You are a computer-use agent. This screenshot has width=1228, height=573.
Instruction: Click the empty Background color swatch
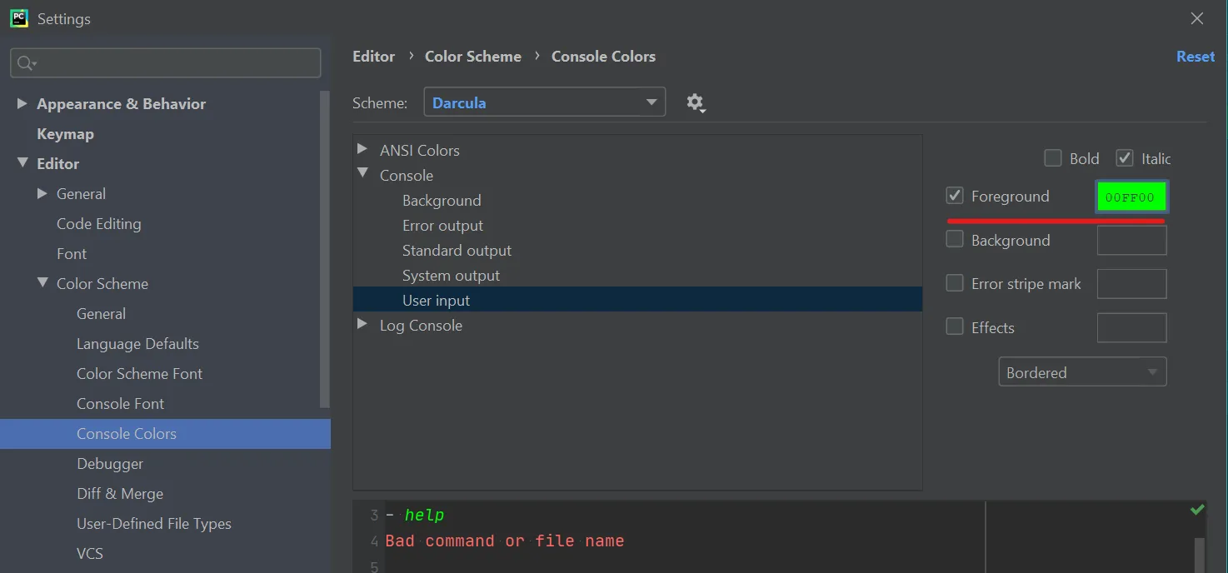(x=1131, y=240)
